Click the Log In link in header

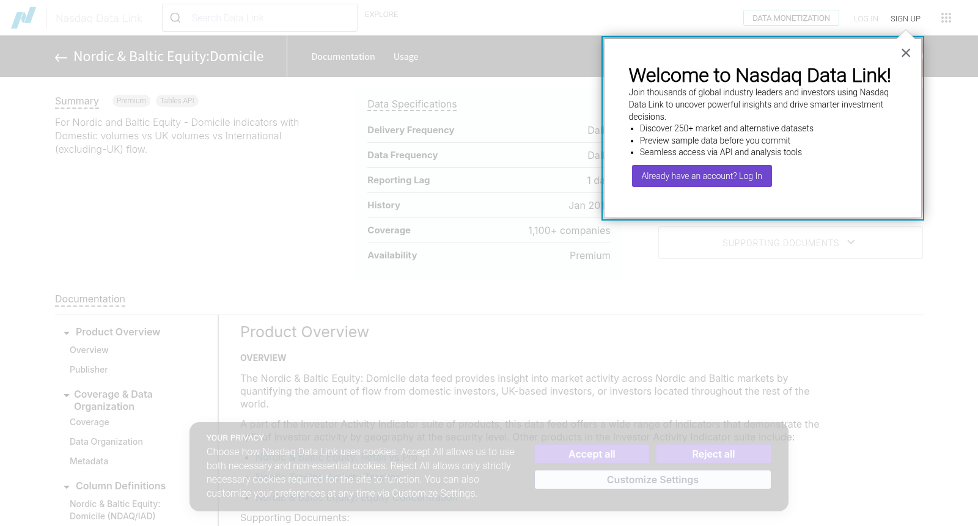(866, 18)
